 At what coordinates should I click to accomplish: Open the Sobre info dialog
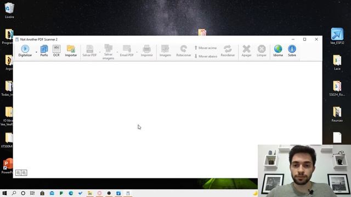(292, 51)
